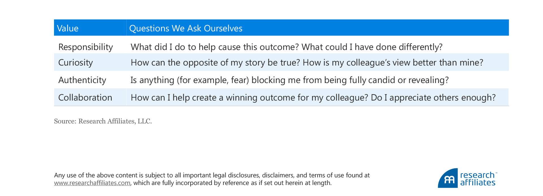Click the "Any use of the above content" disclaimer line

coord(212,175)
